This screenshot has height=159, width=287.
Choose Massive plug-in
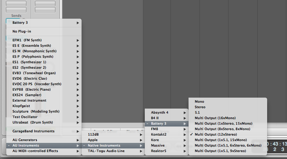click(166, 145)
